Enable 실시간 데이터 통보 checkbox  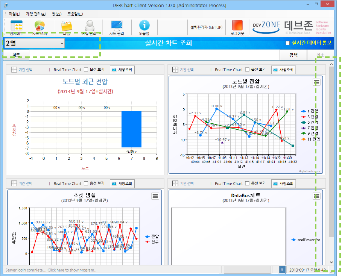click(x=288, y=43)
